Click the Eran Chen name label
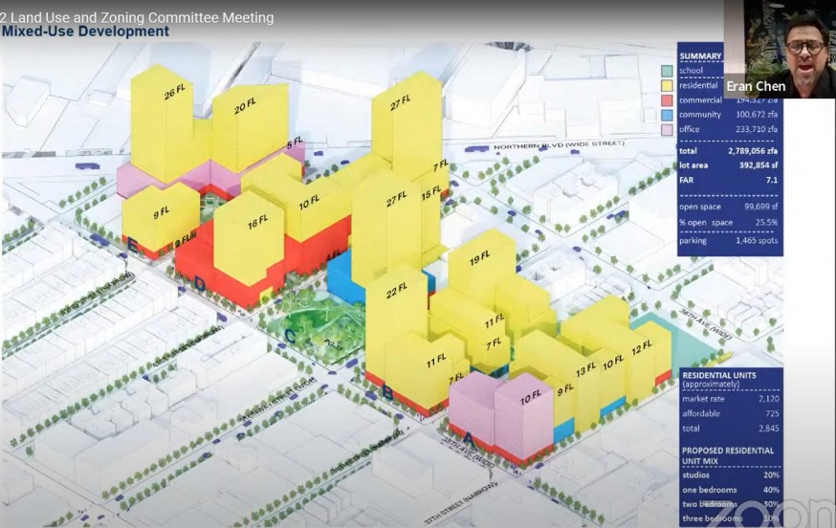 point(756,86)
